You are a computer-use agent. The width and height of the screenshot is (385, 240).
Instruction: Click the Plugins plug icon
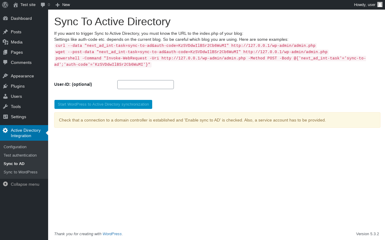click(5, 86)
